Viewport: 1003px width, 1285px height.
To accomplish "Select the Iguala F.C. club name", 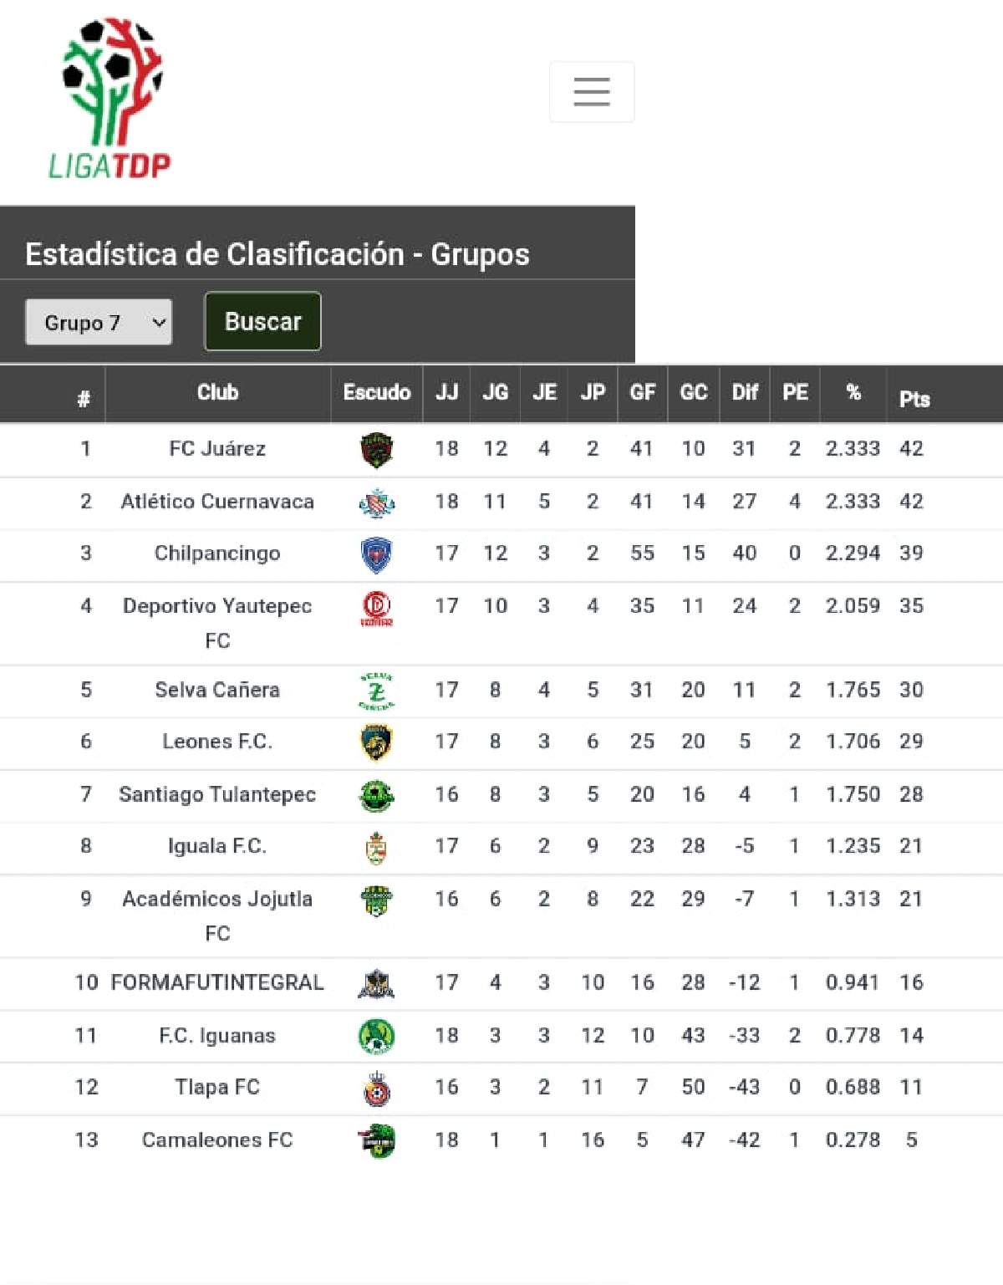I will pos(217,846).
